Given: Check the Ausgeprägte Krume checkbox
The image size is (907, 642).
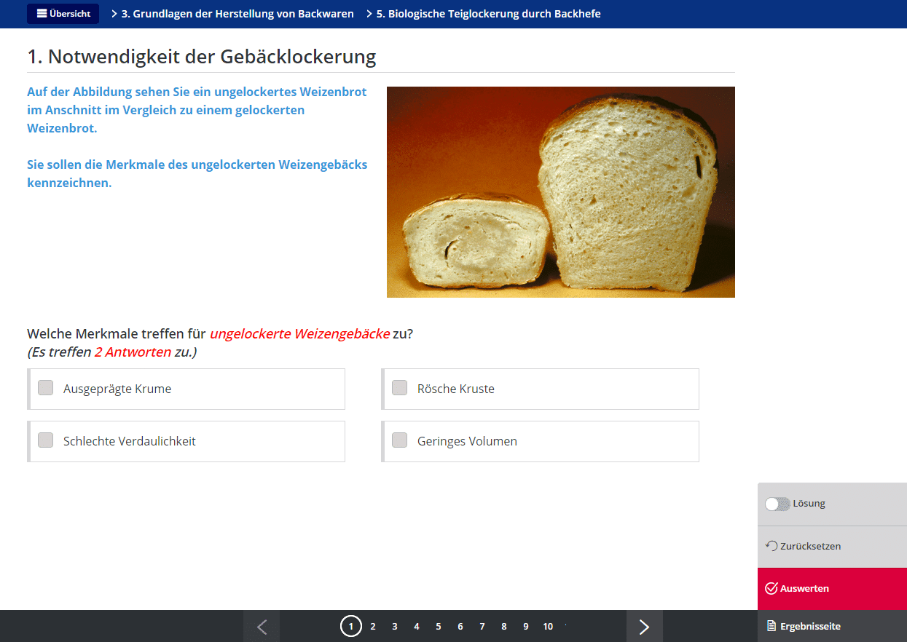Looking at the screenshot, I should click(x=46, y=388).
